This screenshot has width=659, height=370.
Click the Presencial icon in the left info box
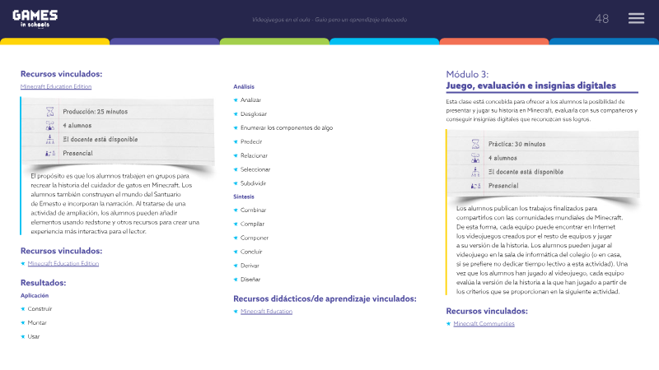pos(50,153)
